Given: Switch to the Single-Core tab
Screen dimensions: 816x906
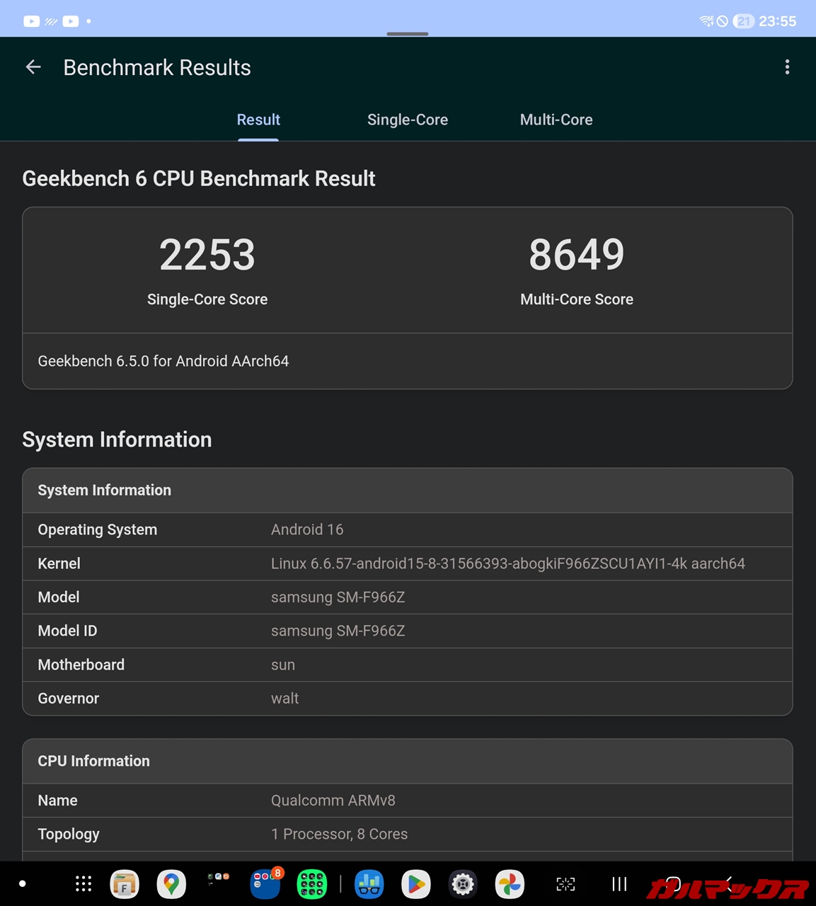Looking at the screenshot, I should (x=408, y=120).
